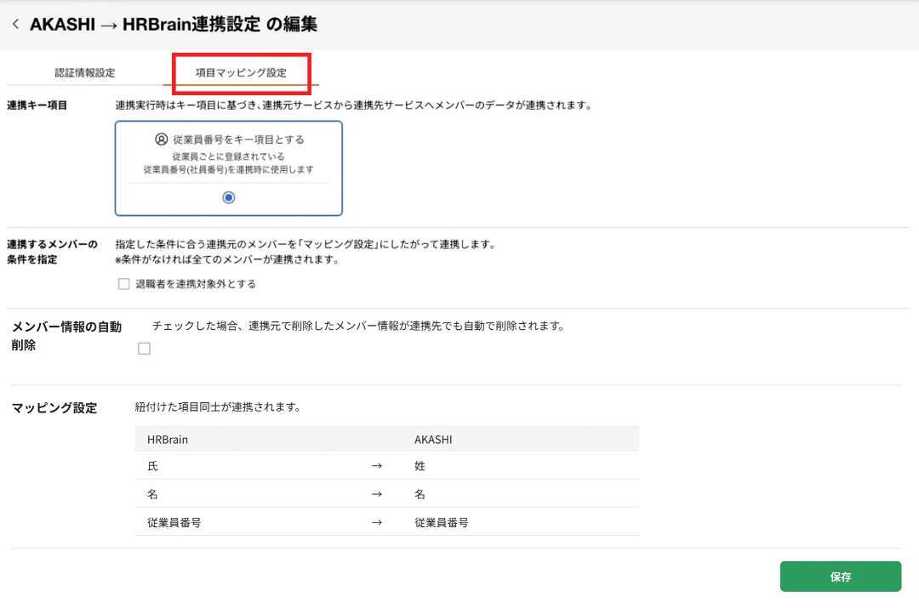Image resolution: width=919 pixels, height=608 pixels.
Task: Click the 従業員番号をキー項目とする card title
Action: (x=237, y=139)
